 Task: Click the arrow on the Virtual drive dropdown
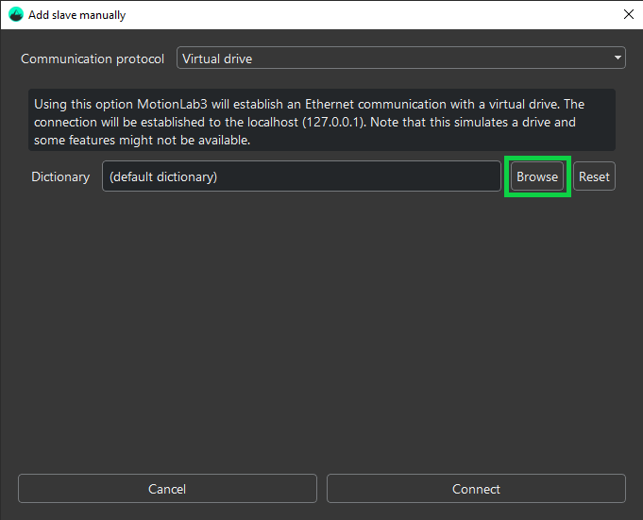pos(618,59)
